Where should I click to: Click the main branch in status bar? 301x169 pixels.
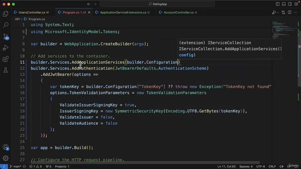point(16,167)
